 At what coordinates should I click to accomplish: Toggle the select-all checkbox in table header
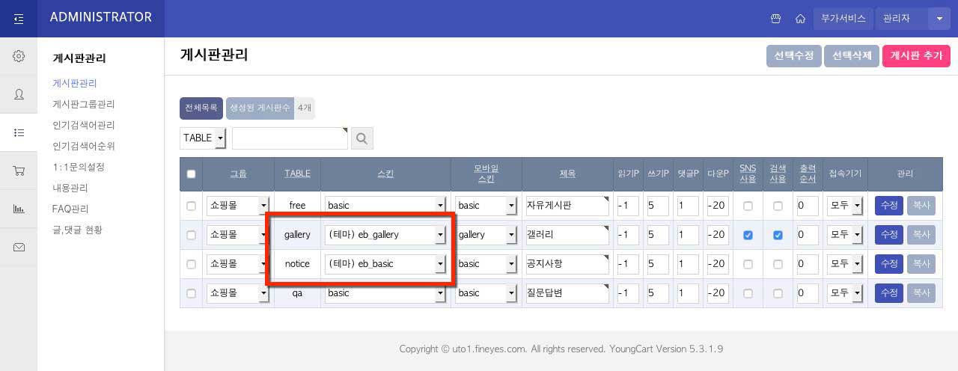pyautogui.click(x=191, y=174)
